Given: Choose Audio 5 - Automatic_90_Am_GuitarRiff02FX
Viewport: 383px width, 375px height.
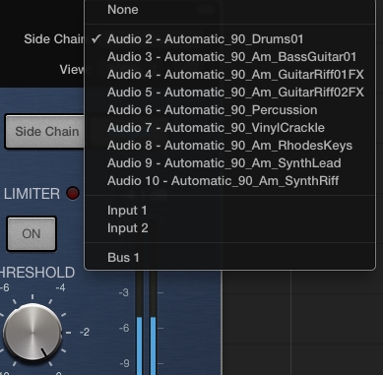Looking at the screenshot, I should (229, 93).
